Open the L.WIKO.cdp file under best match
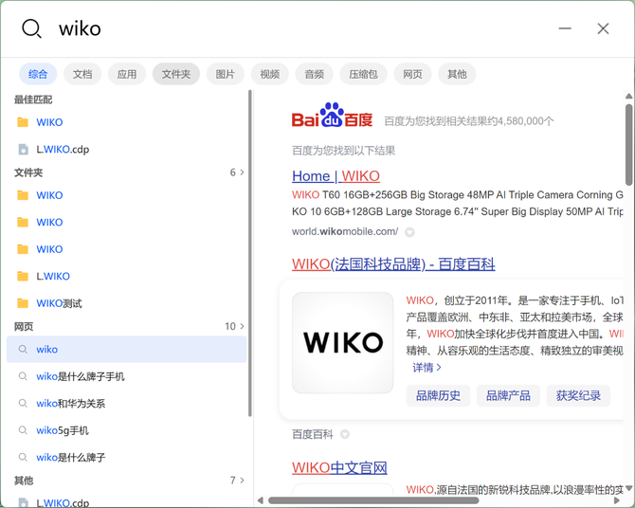 [63, 150]
